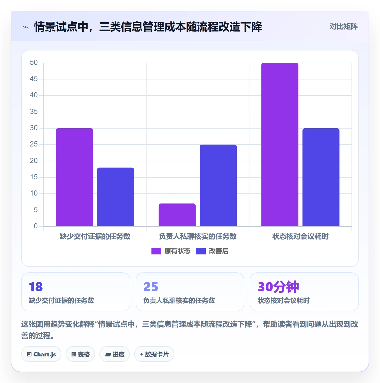Open the stat card showing 30分钟
The width and height of the screenshot is (380, 383).
point(304,292)
